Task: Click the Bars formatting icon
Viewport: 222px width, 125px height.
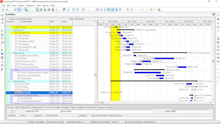Action: (x=64, y=10)
